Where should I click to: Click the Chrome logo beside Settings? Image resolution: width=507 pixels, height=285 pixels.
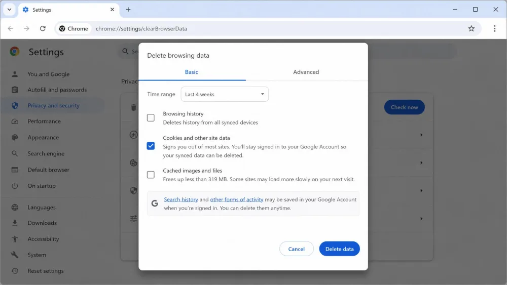click(x=15, y=52)
